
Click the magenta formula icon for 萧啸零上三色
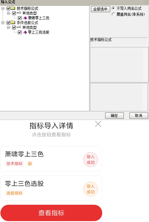tap(25, 18)
